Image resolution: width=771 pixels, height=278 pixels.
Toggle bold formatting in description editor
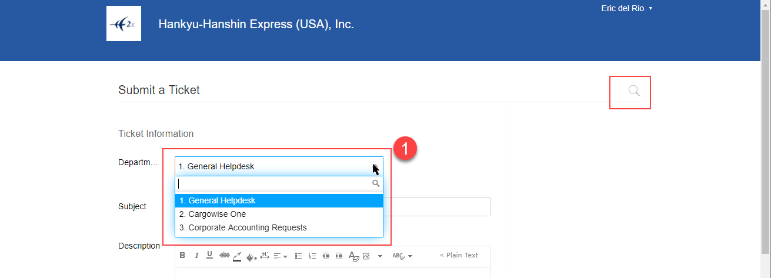tap(182, 256)
